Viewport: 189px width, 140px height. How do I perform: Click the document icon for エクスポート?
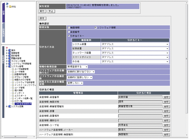click(x=13, y=96)
